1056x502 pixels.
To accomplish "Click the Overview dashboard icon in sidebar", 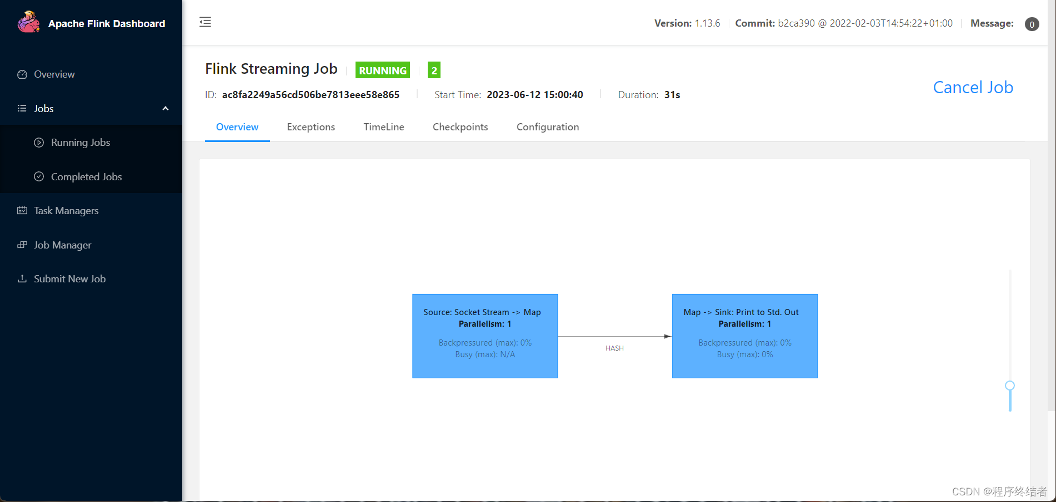I will (22, 74).
